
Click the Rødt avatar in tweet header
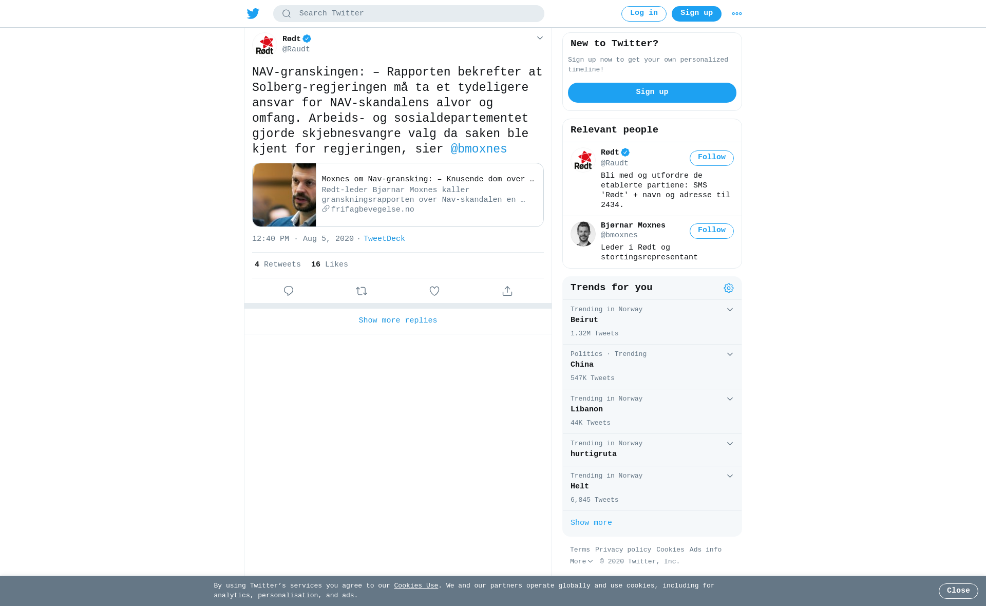click(265, 44)
